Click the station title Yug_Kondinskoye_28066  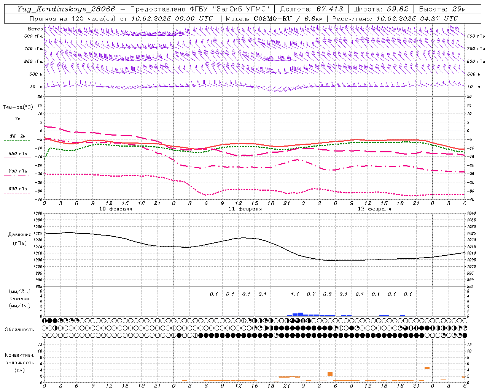pyautogui.click(x=66, y=9)
